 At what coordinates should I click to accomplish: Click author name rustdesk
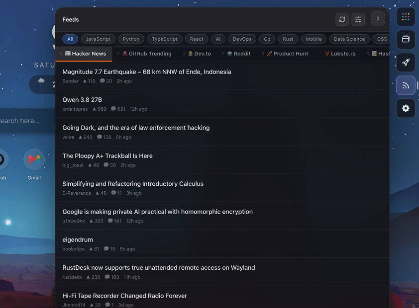click(72, 277)
